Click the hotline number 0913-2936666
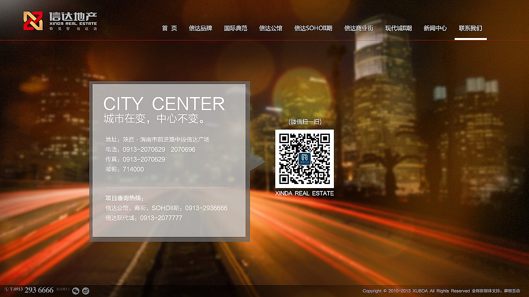The image size is (529, 297). click(x=206, y=208)
